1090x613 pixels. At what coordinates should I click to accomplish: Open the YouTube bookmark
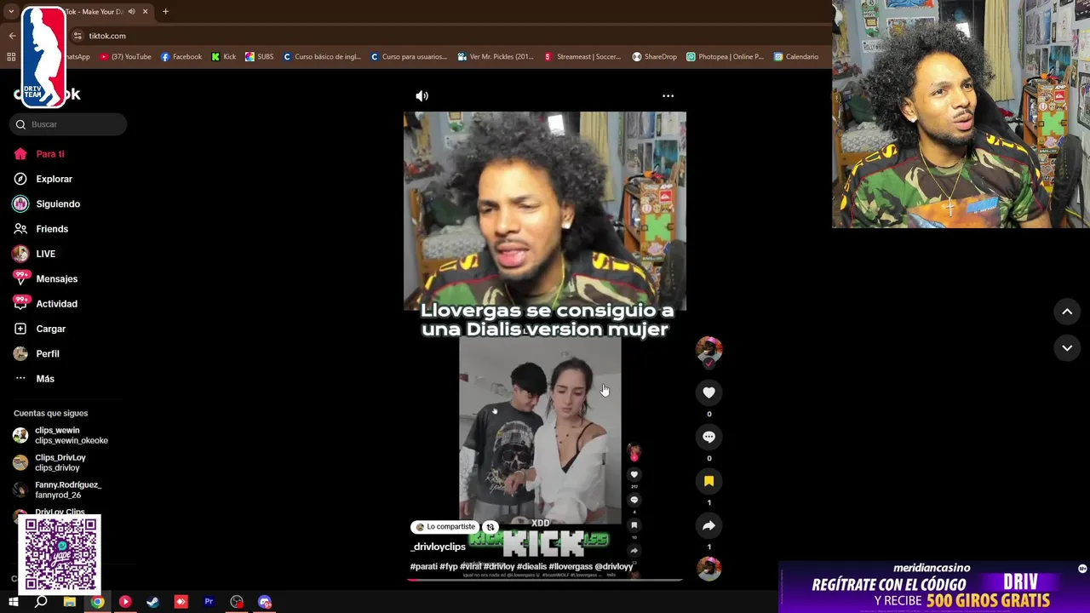(125, 57)
